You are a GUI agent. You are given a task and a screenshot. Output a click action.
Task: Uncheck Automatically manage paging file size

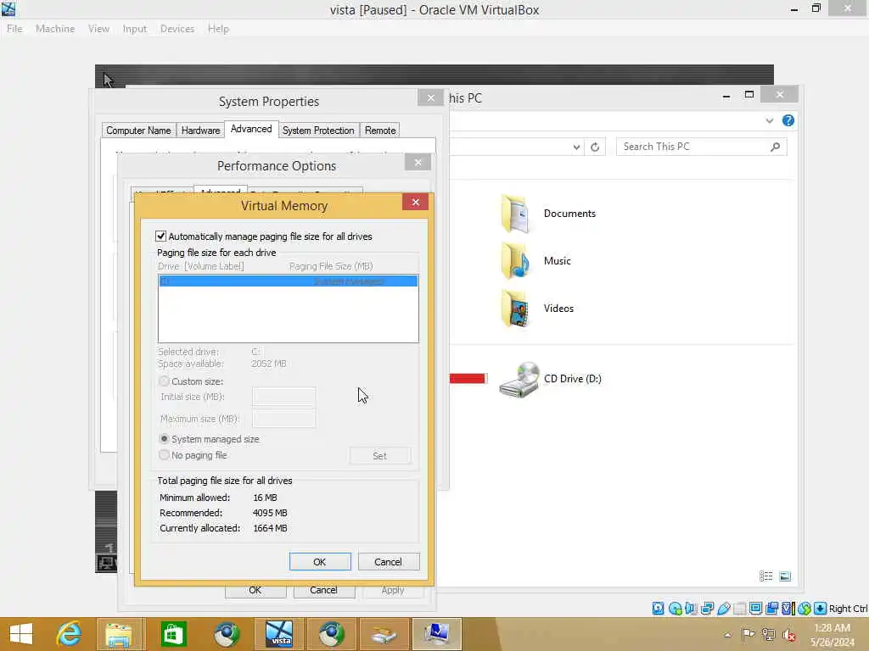[160, 236]
